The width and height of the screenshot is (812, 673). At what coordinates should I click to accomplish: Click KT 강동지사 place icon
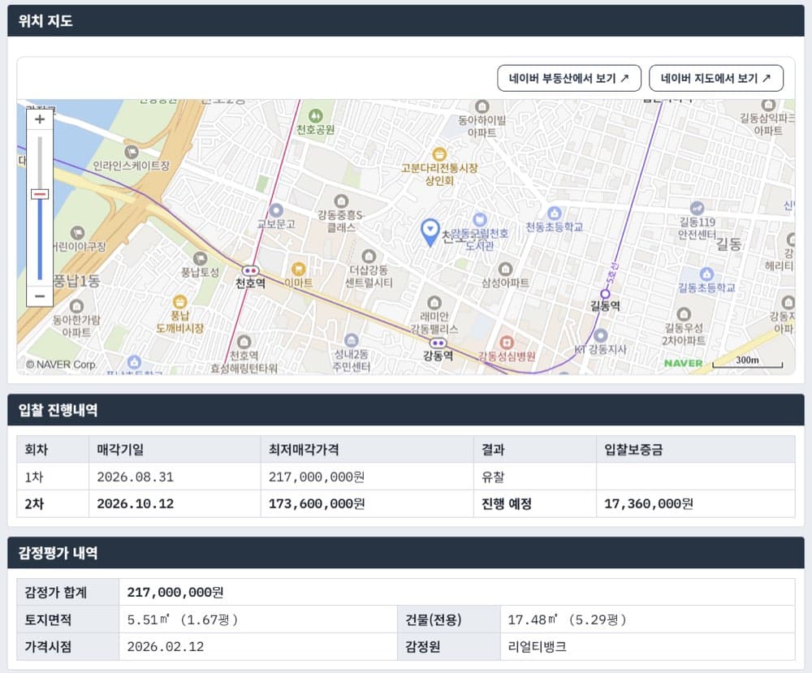pyautogui.click(x=600, y=335)
